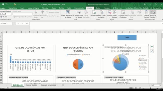
Task: Click the formula bar confirm checkmark
Action: tap(22, 24)
